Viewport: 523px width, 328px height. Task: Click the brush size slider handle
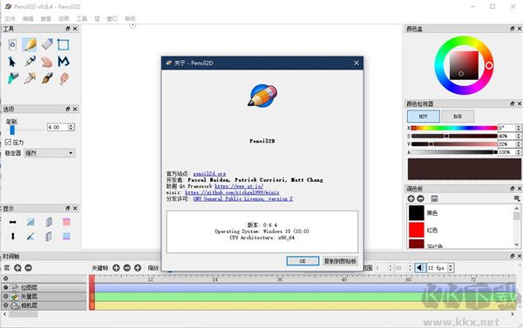[x=12, y=130]
